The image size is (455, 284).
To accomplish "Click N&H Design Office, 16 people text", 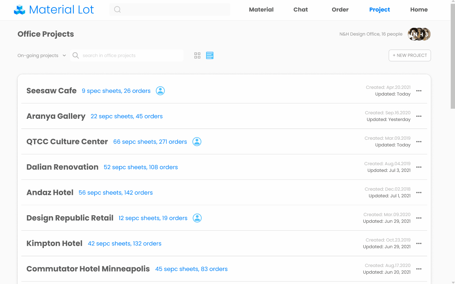I will pyautogui.click(x=371, y=34).
